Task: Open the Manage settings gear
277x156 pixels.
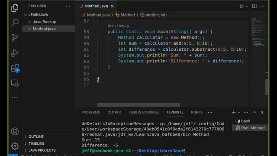Action: [x=15, y=146]
